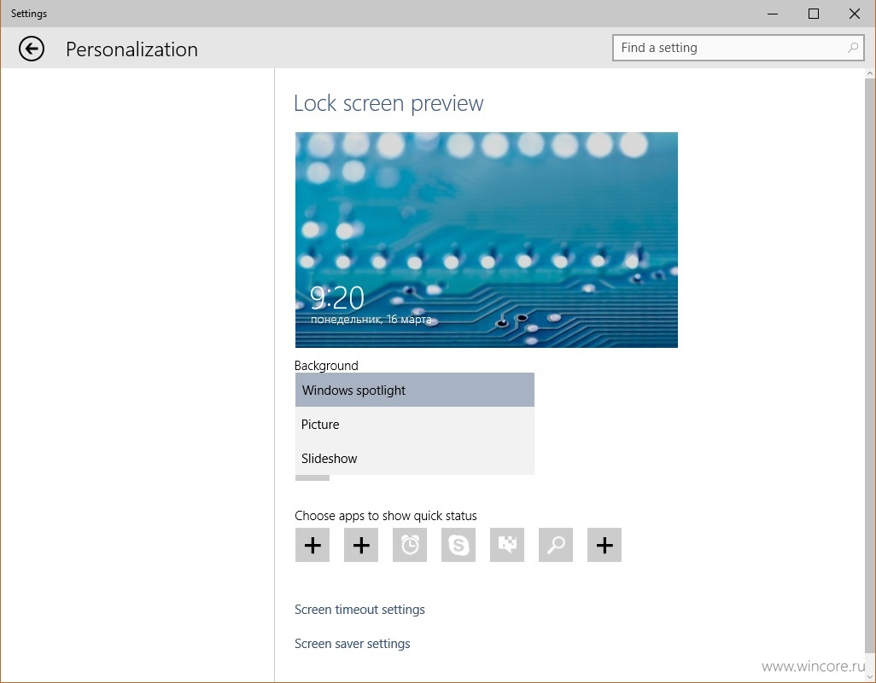Click the lock screen preview image
This screenshot has height=683, width=876.
(x=487, y=240)
